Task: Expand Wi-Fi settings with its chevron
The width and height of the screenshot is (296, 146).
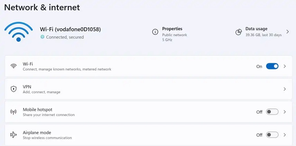Action: coord(285,66)
